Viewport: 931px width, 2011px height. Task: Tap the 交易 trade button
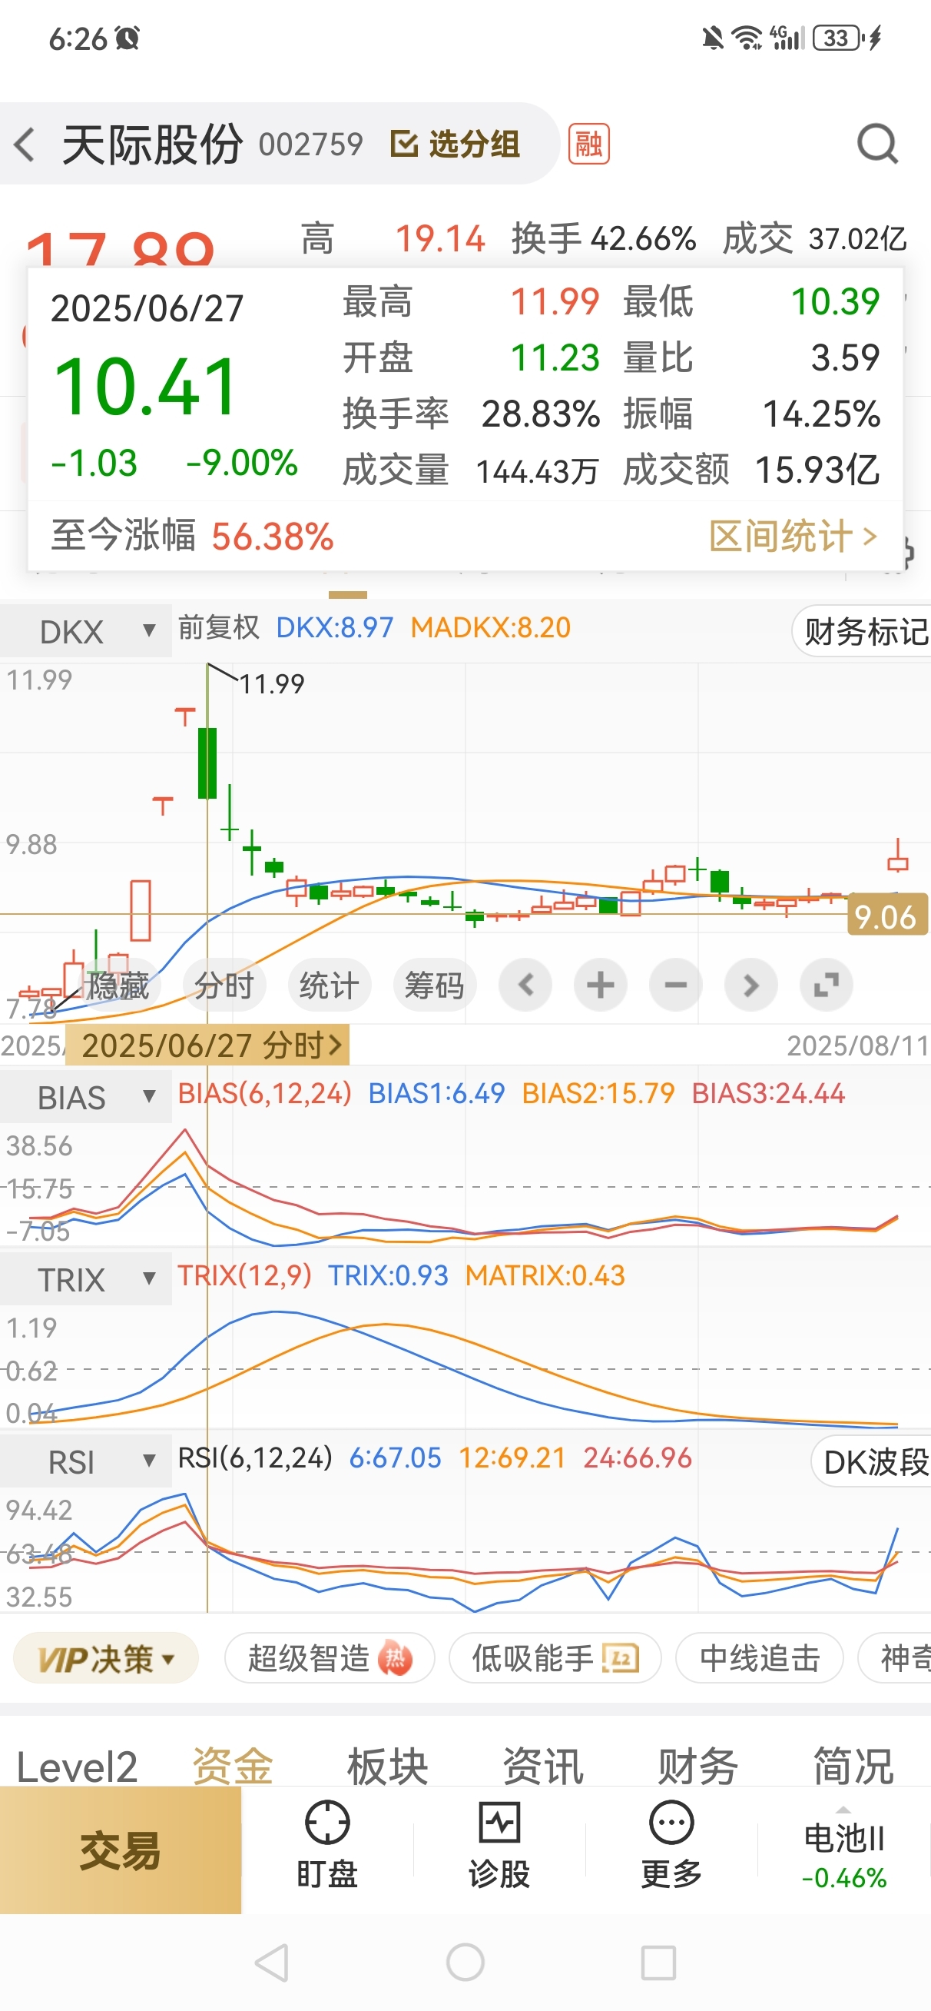point(120,1850)
